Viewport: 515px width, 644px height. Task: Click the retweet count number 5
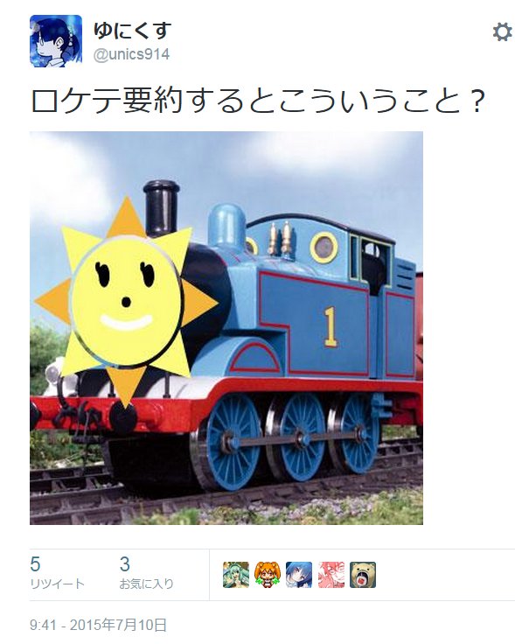tap(35, 563)
